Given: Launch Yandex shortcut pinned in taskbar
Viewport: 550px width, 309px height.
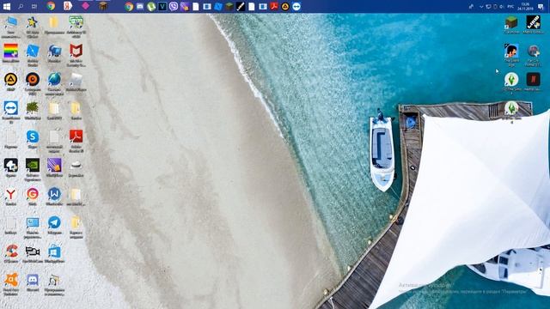Looking at the screenshot, I should click(68, 6).
